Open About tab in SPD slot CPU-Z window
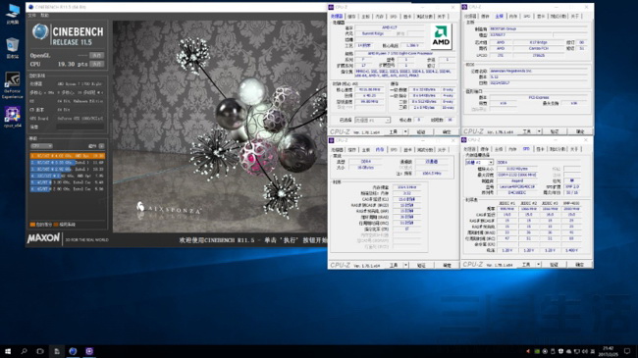This screenshot has width=638, height=358. [574, 149]
